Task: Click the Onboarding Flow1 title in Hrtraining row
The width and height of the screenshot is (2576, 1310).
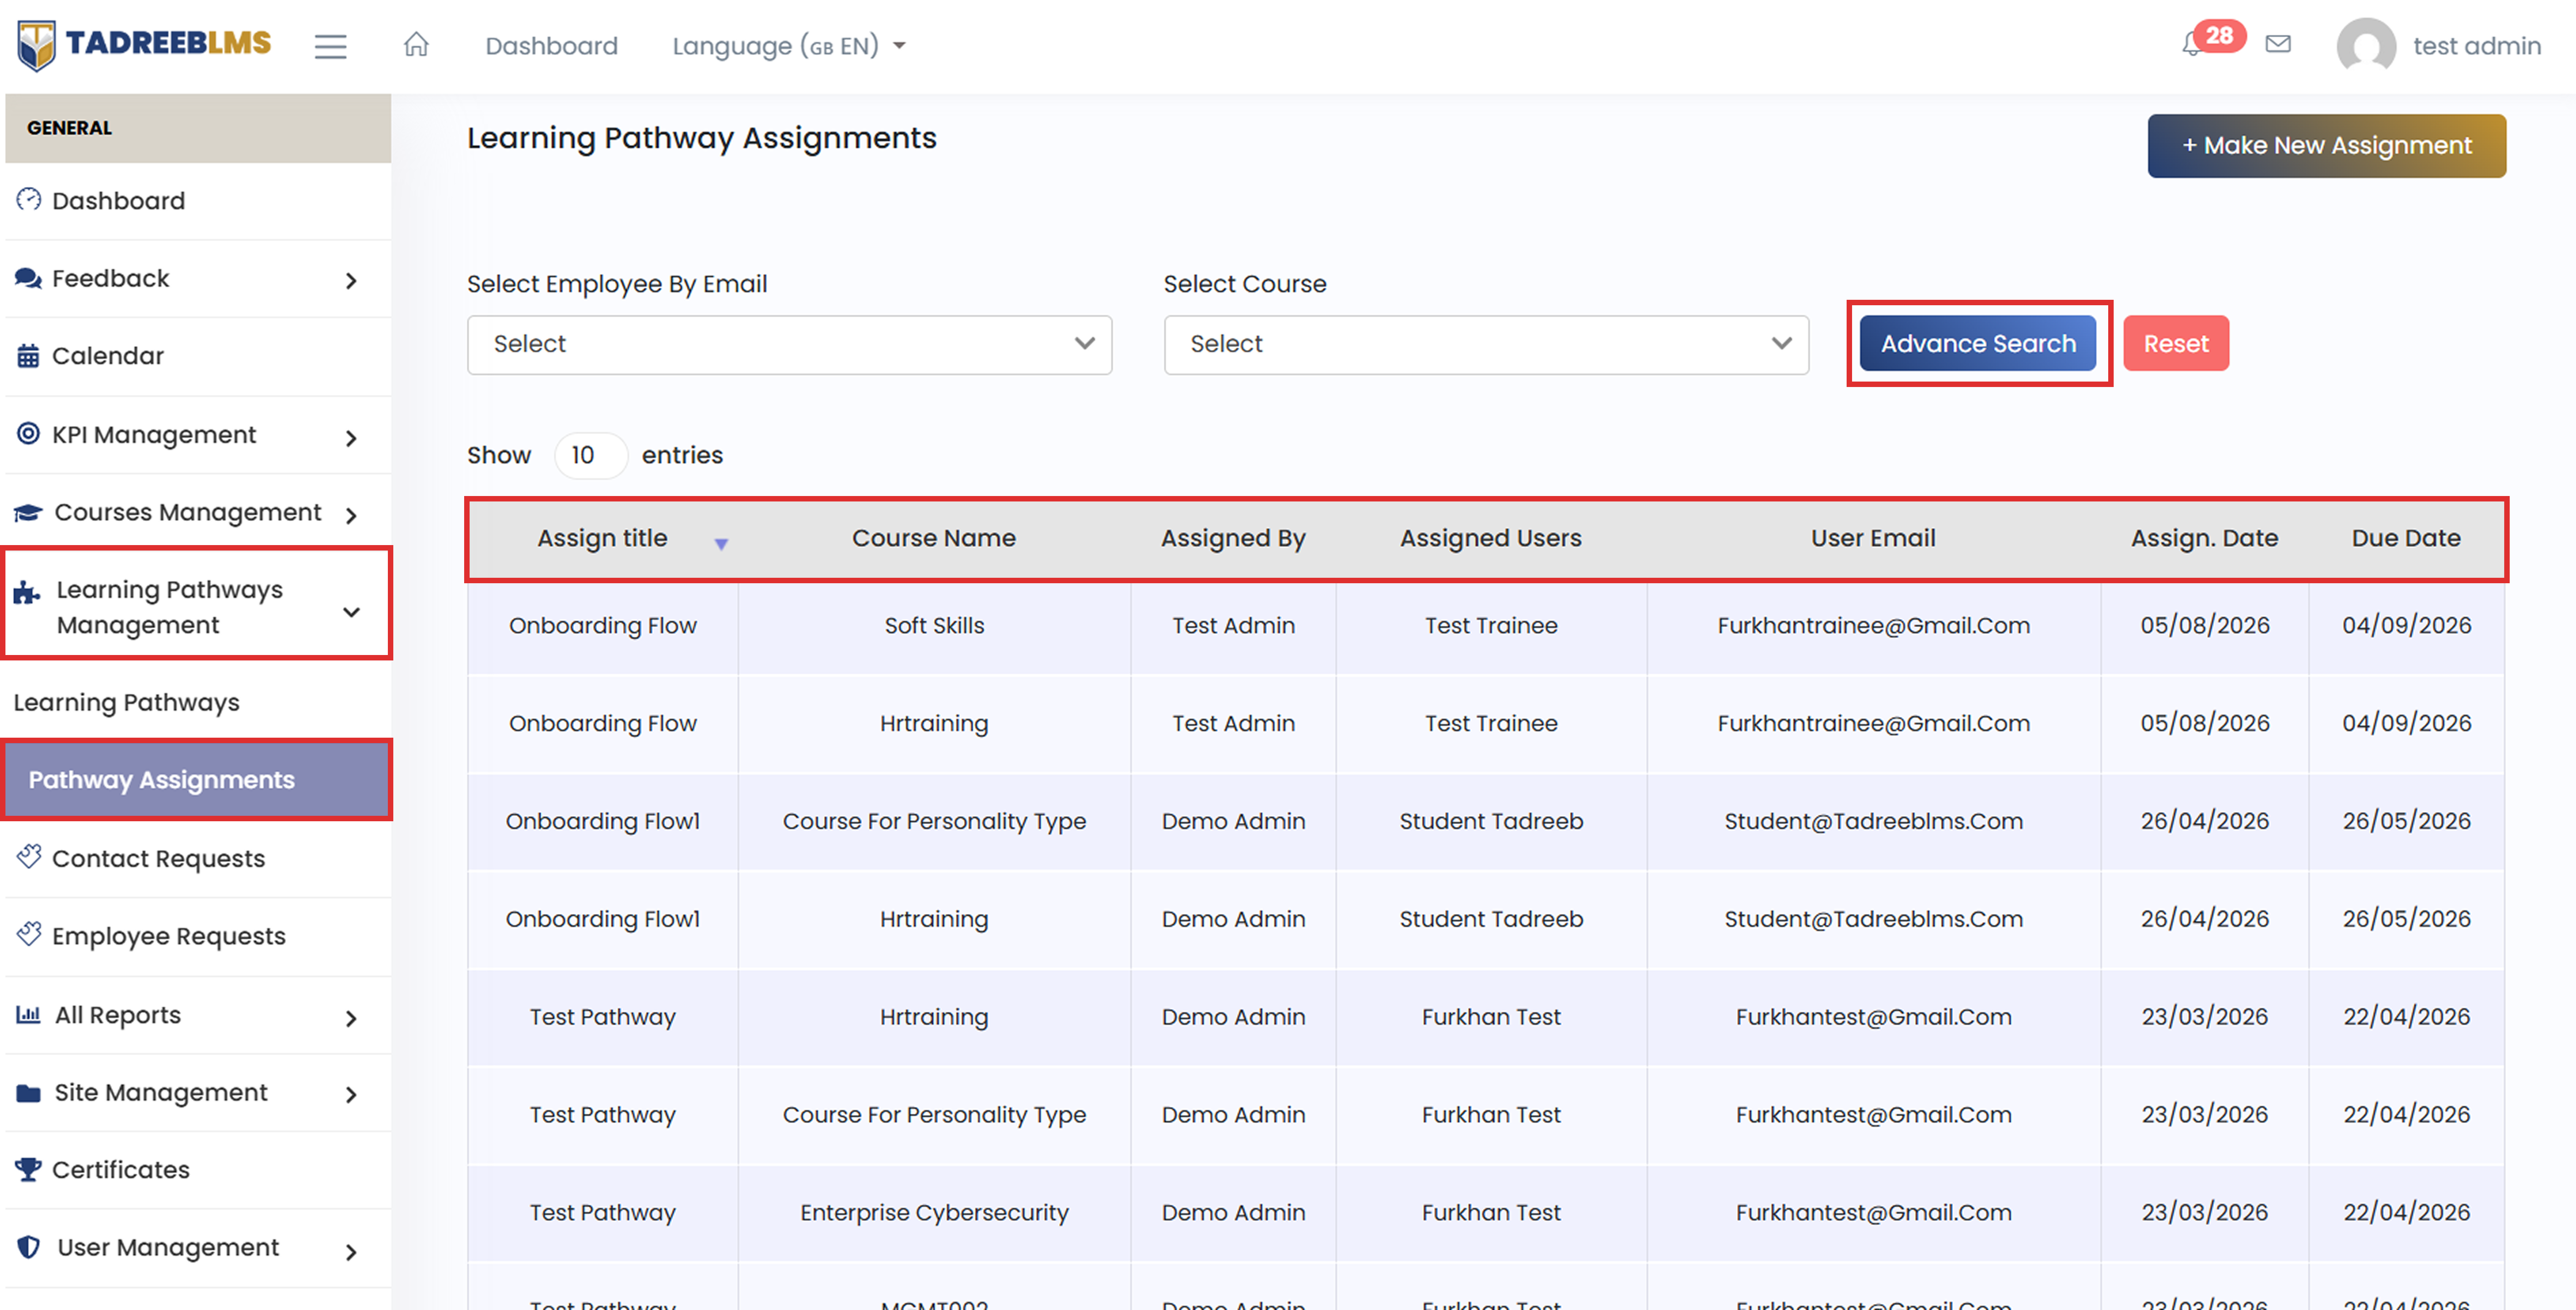Action: 602,919
